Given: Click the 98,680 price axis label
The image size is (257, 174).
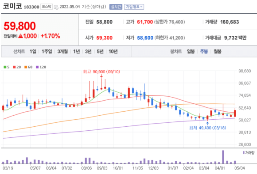Looking at the screenshot, I should coord(245,71).
